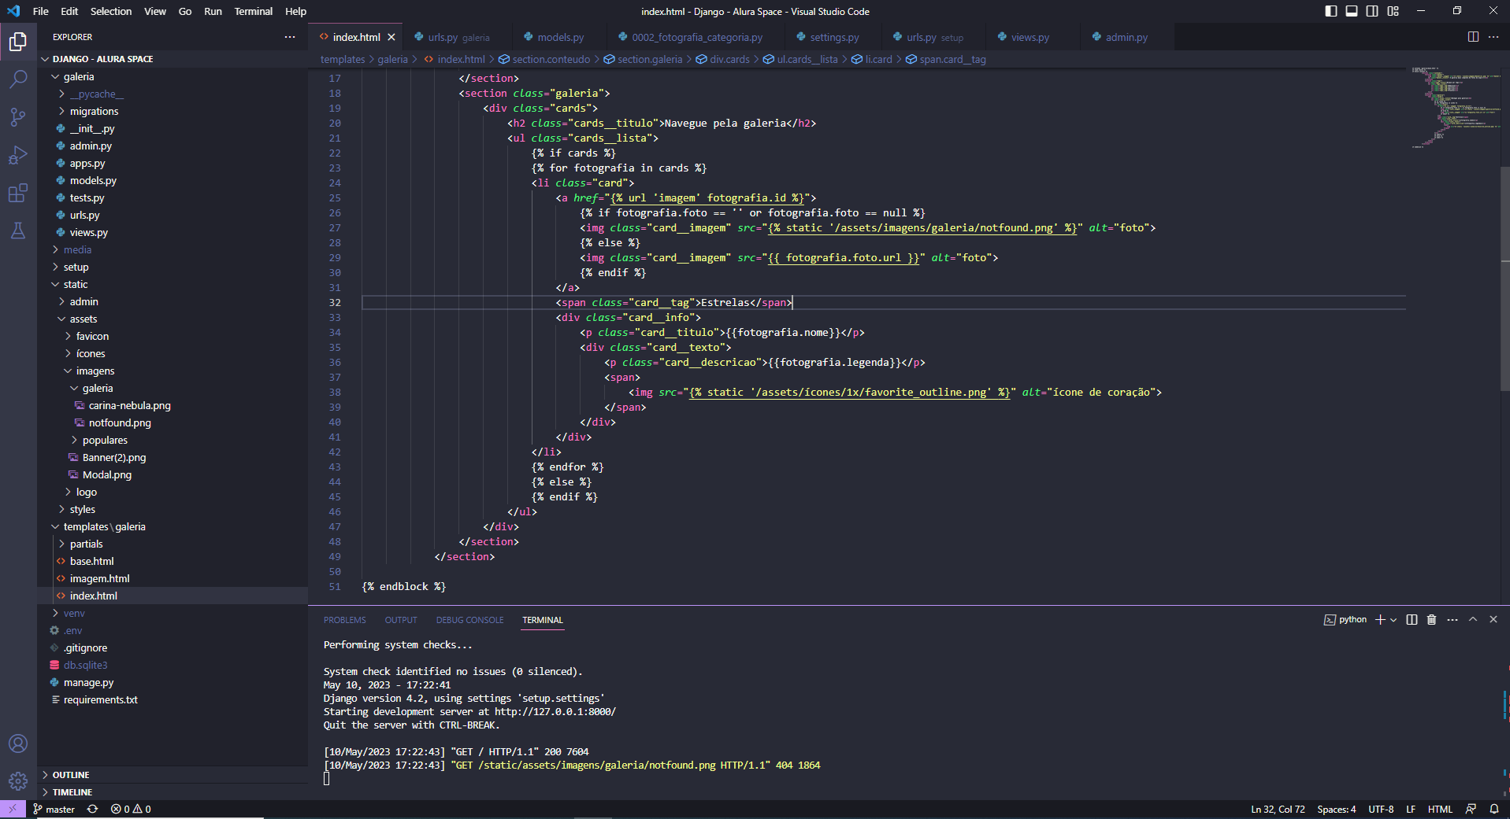Expand the media folder
This screenshot has width=1510, height=819.
pyautogui.click(x=173, y=249)
